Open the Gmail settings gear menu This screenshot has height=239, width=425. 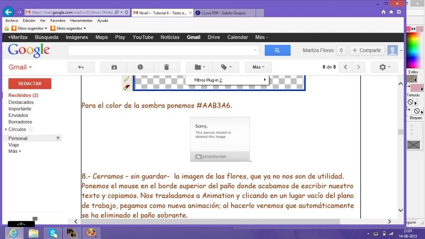click(x=384, y=67)
